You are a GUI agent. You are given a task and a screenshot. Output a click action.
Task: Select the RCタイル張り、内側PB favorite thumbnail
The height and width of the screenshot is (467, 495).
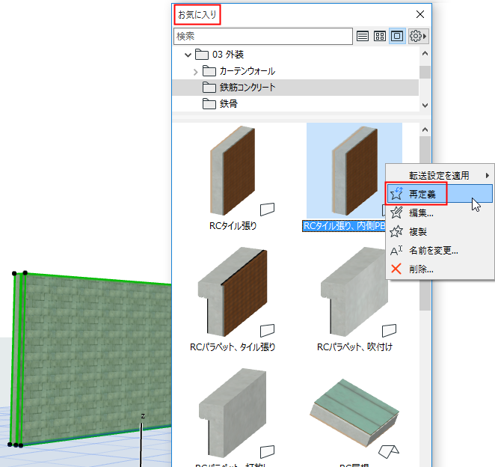(354, 171)
